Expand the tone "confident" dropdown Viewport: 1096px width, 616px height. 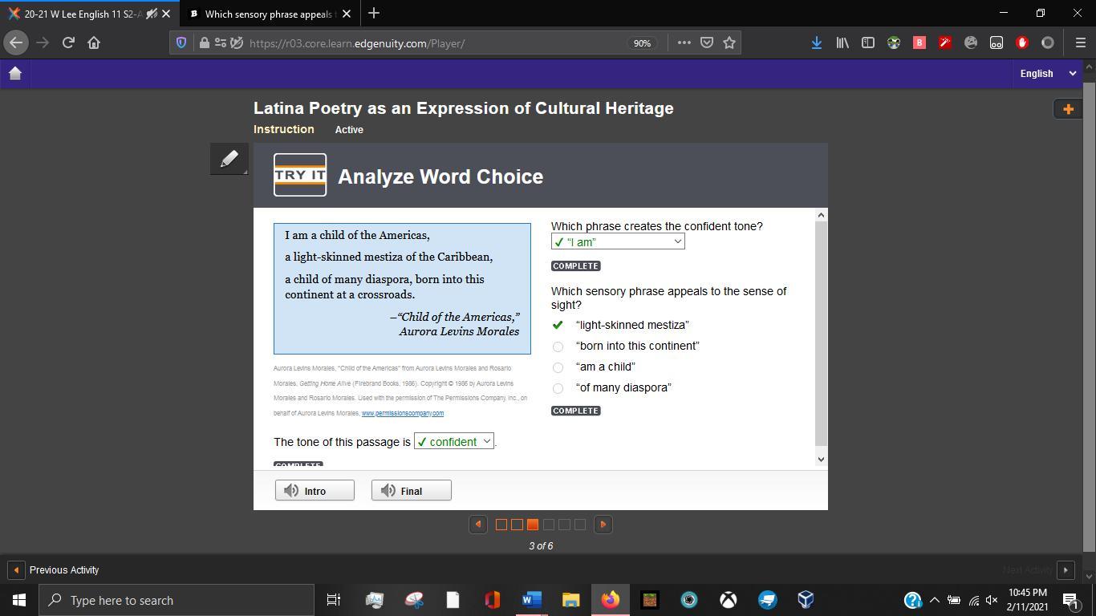coord(454,442)
